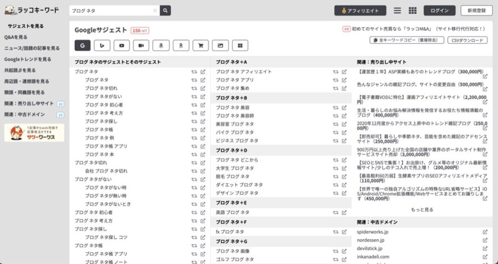This screenshot has width=498, height=264.
Task: Click the CSVダウンロード button
Action: (468, 40)
